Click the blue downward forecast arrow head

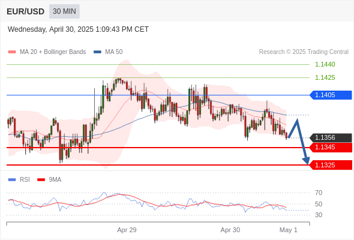(306, 161)
